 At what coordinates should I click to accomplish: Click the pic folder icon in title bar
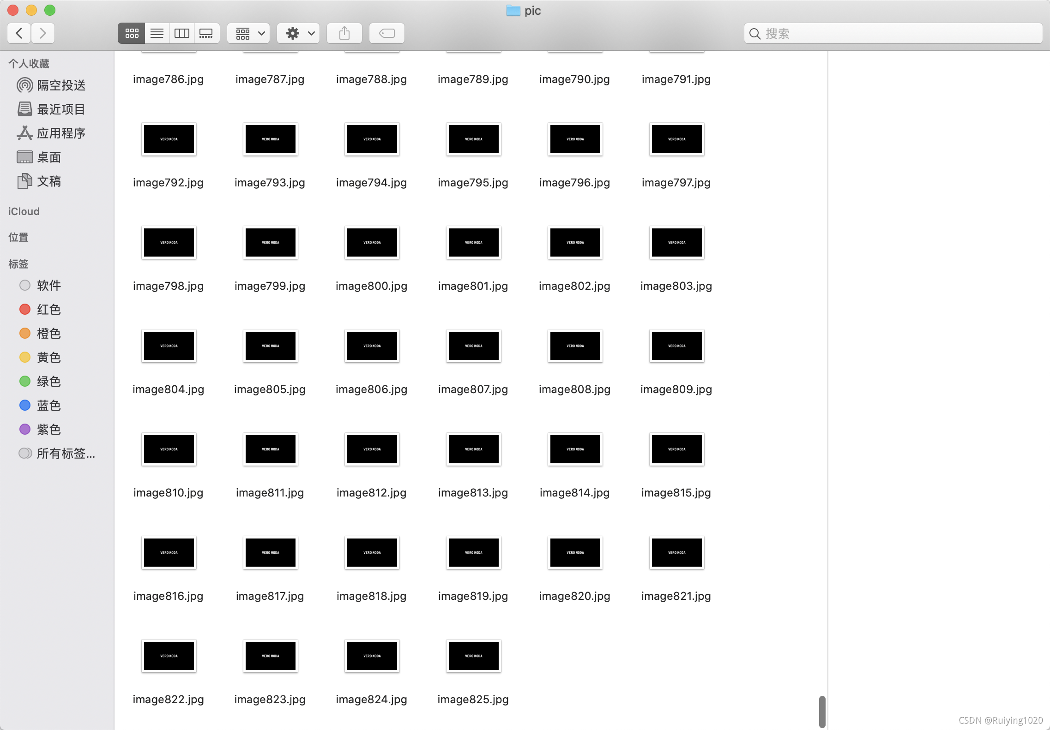click(513, 10)
